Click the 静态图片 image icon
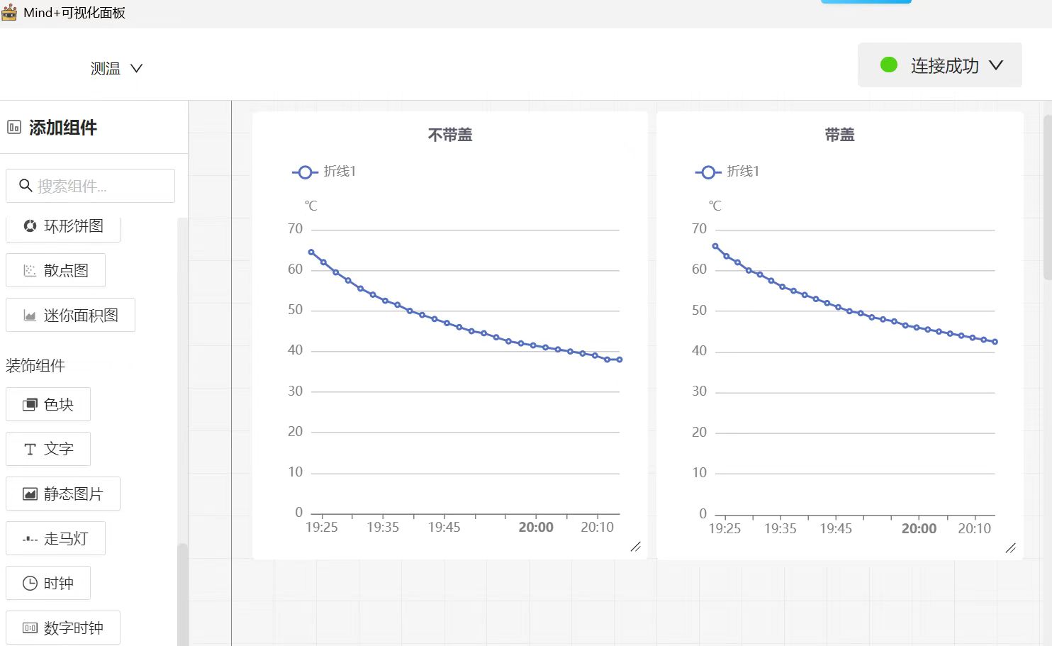The image size is (1052, 646). [30, 494]
